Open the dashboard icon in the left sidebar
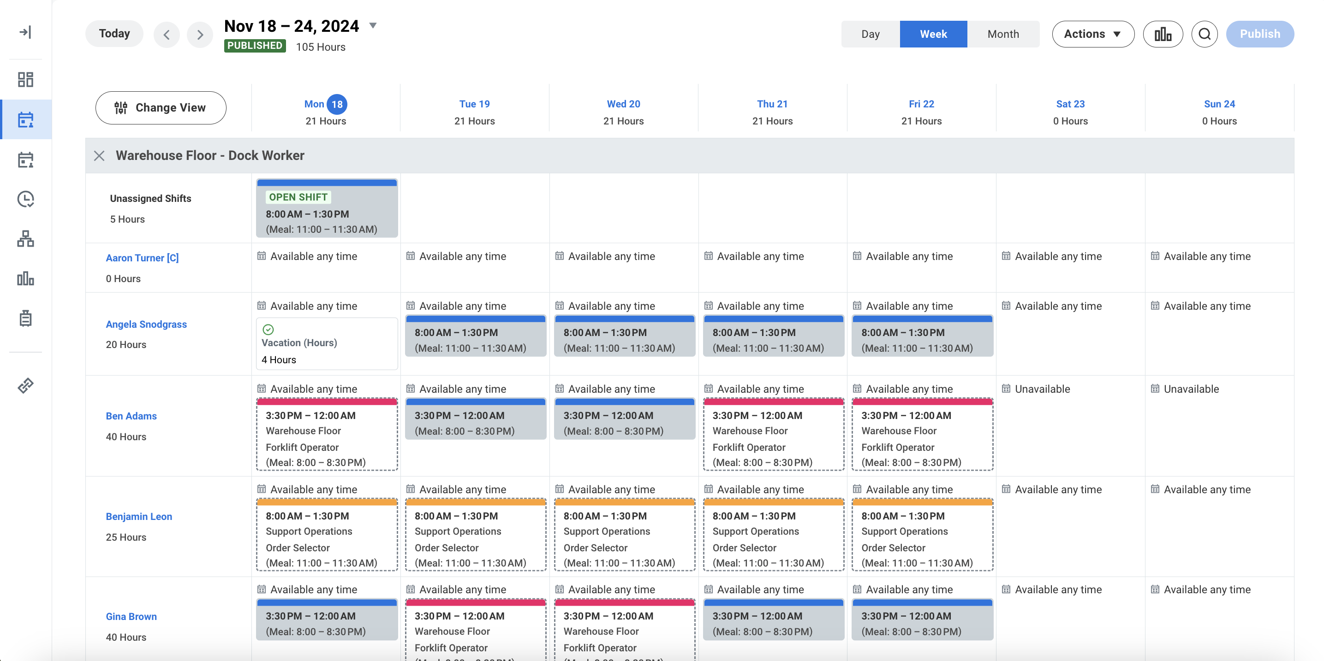 [x=26, y=80]
